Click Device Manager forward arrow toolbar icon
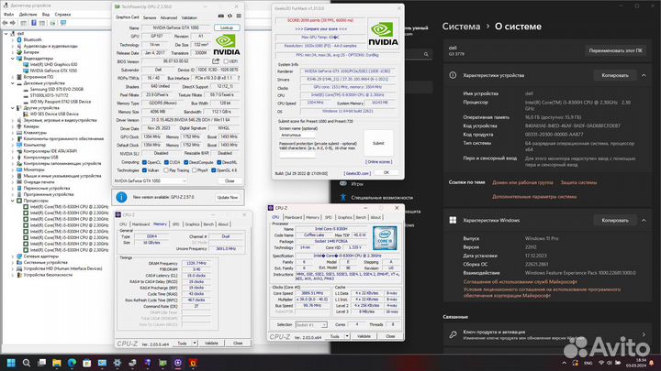This screenshot has width=661, height=371. [x=13, y=23]
